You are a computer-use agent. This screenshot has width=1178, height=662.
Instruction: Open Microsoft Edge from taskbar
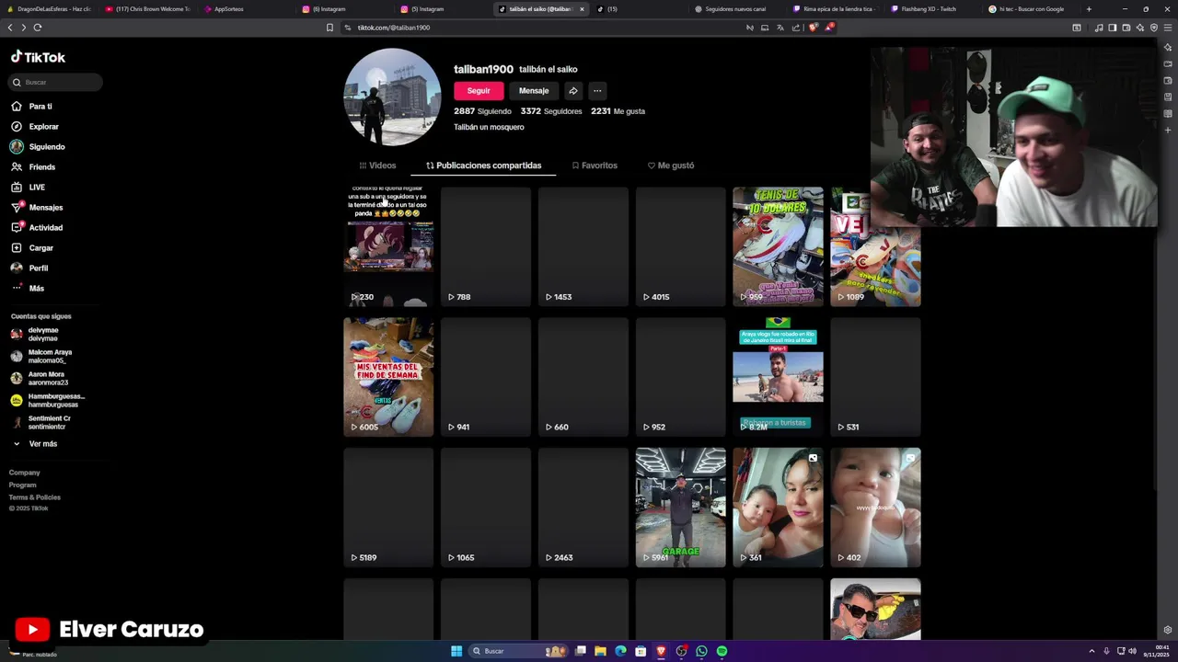click(x=620, y=651)
